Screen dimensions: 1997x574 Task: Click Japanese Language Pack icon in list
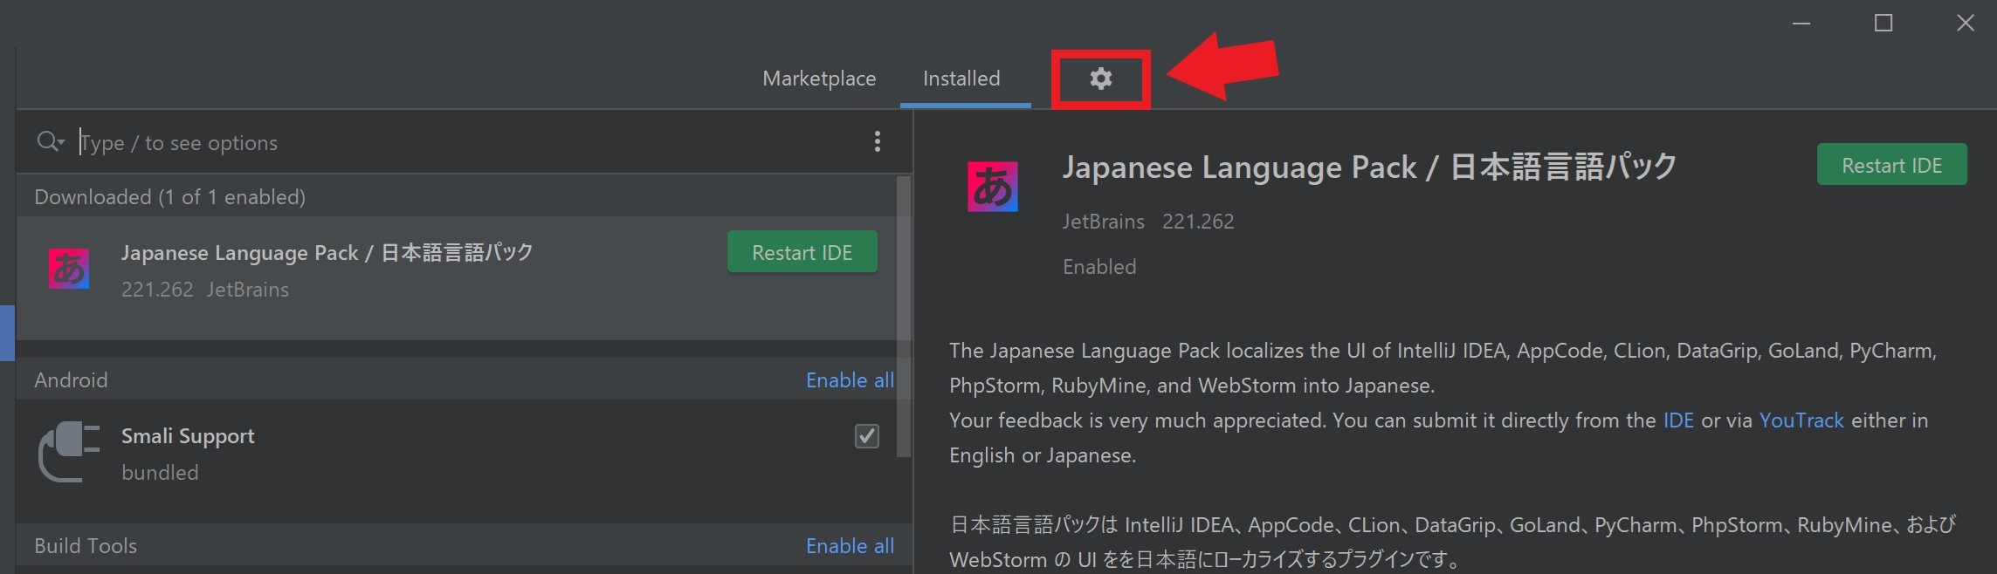click(x=69, y=269)
